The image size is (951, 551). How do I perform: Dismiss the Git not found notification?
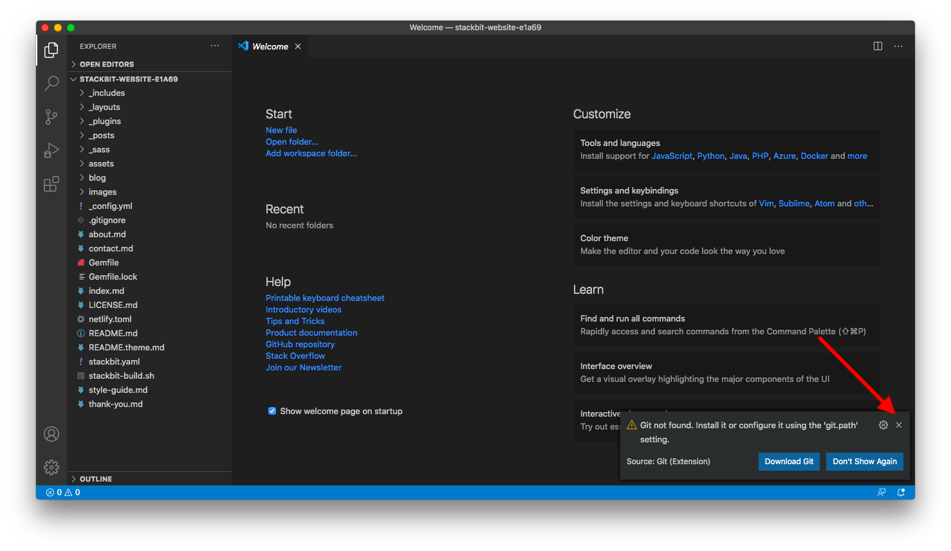click(x=899, y=425)
